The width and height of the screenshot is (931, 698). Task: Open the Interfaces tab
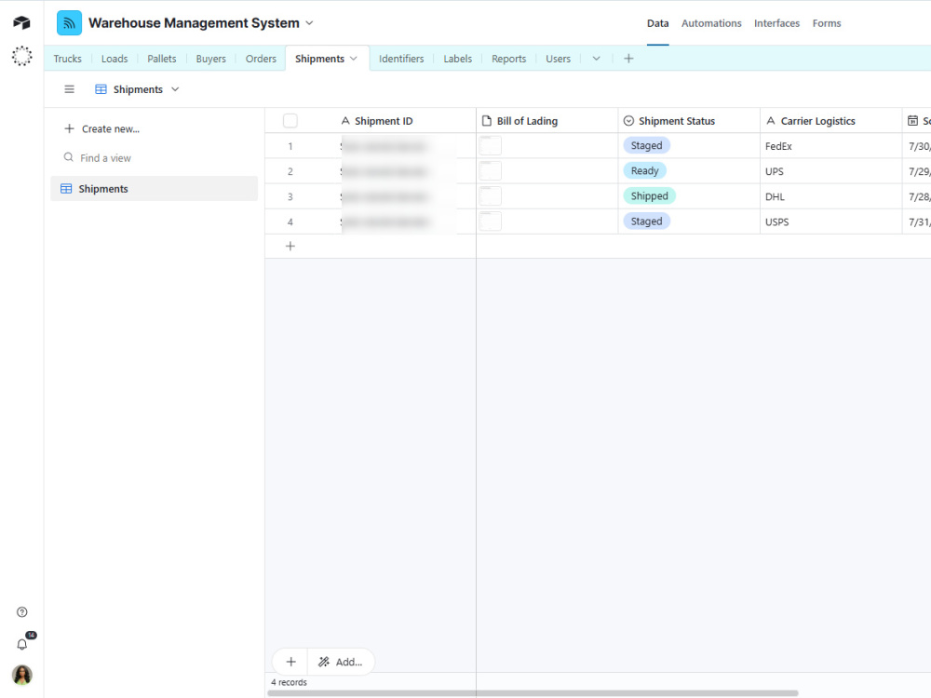coord(776,23)
